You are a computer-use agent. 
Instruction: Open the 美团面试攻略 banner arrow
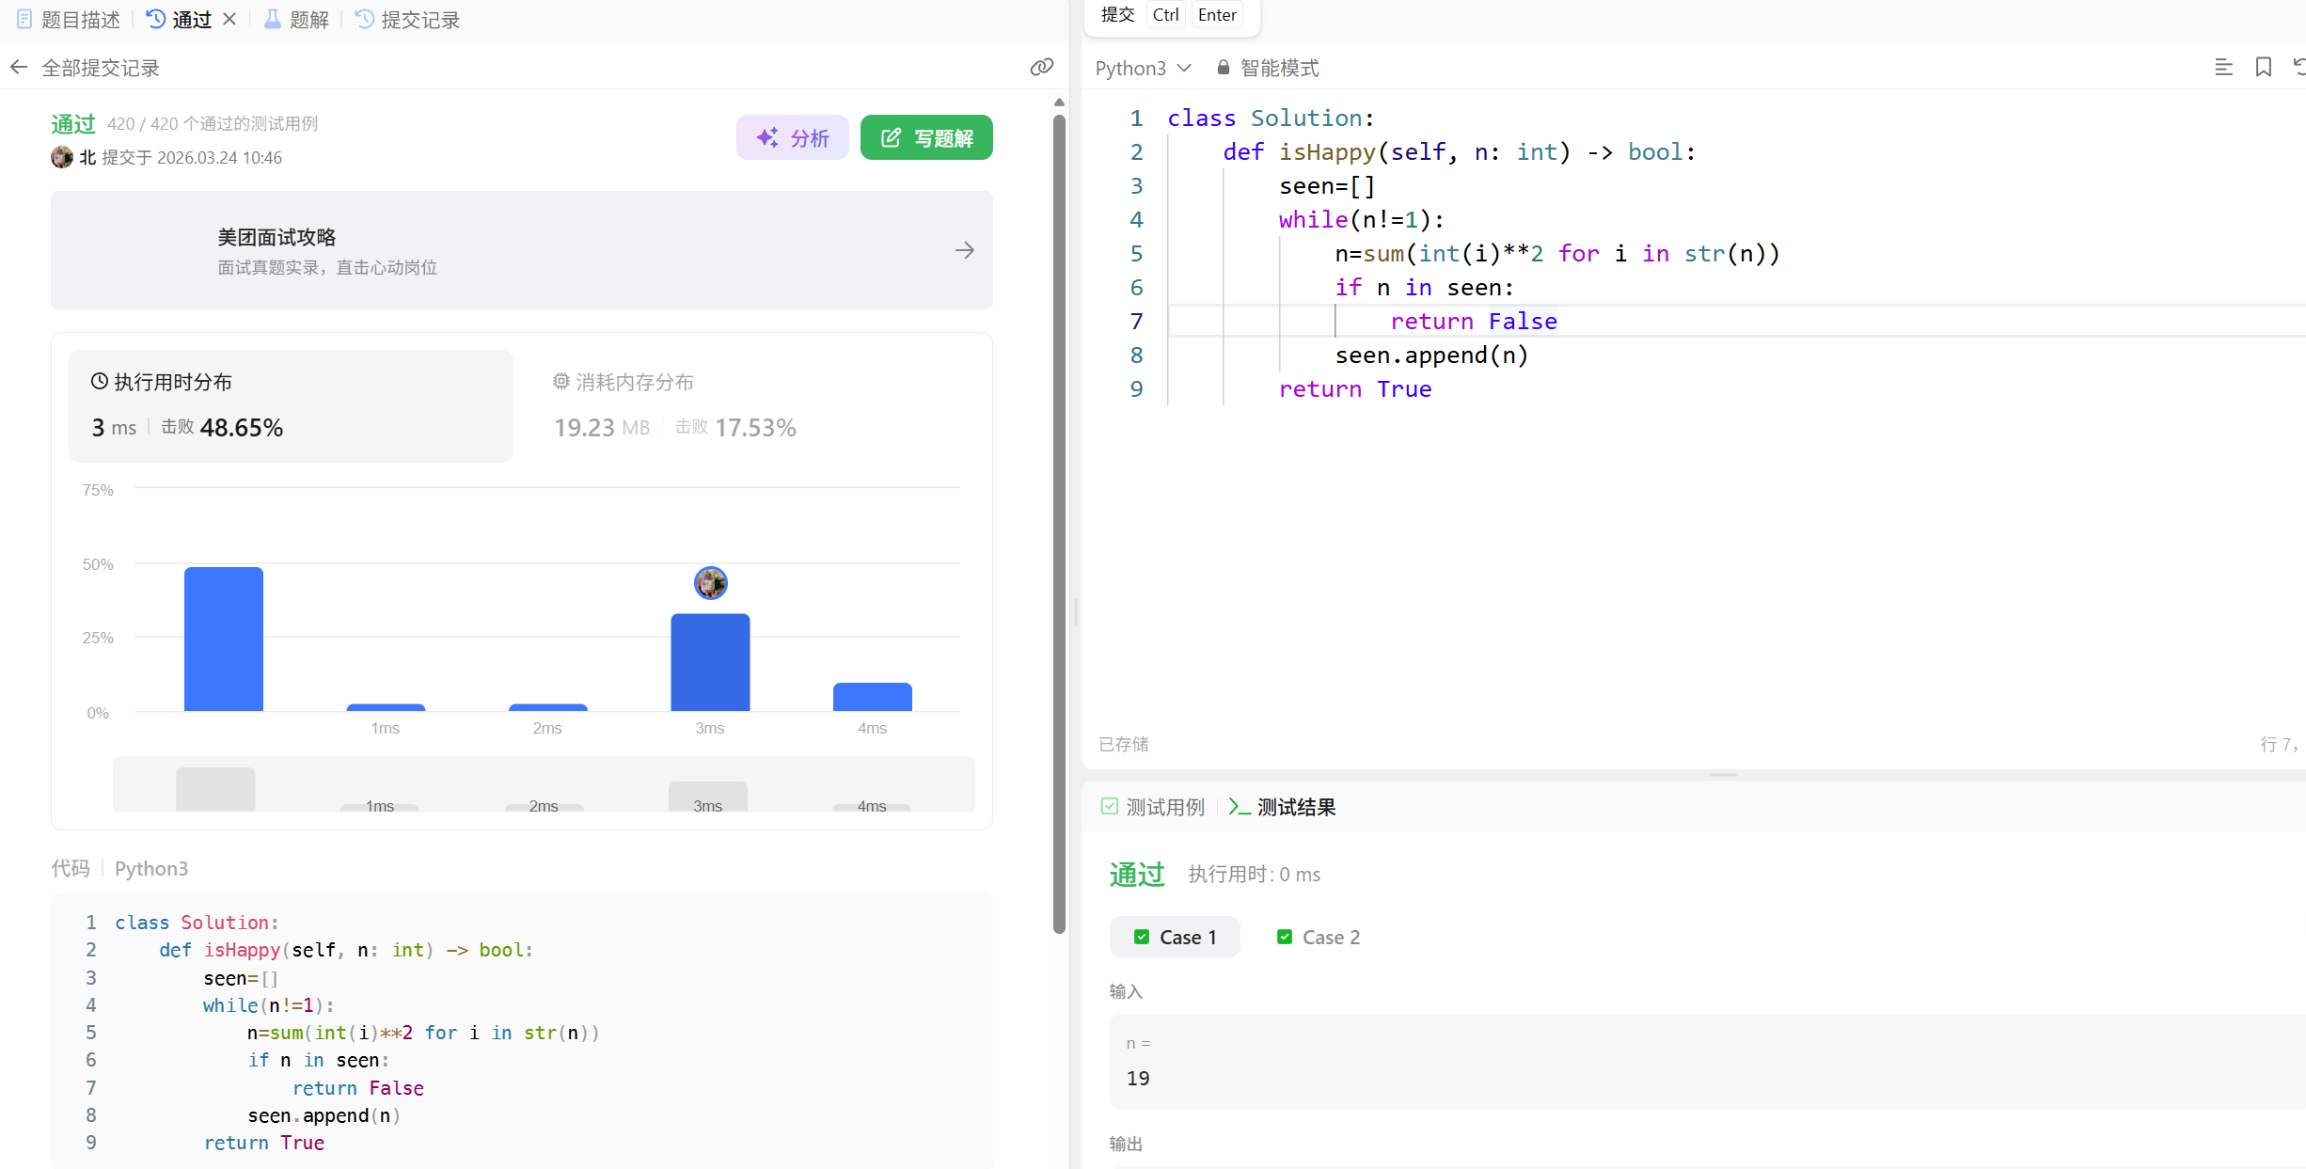coord(964,250)
